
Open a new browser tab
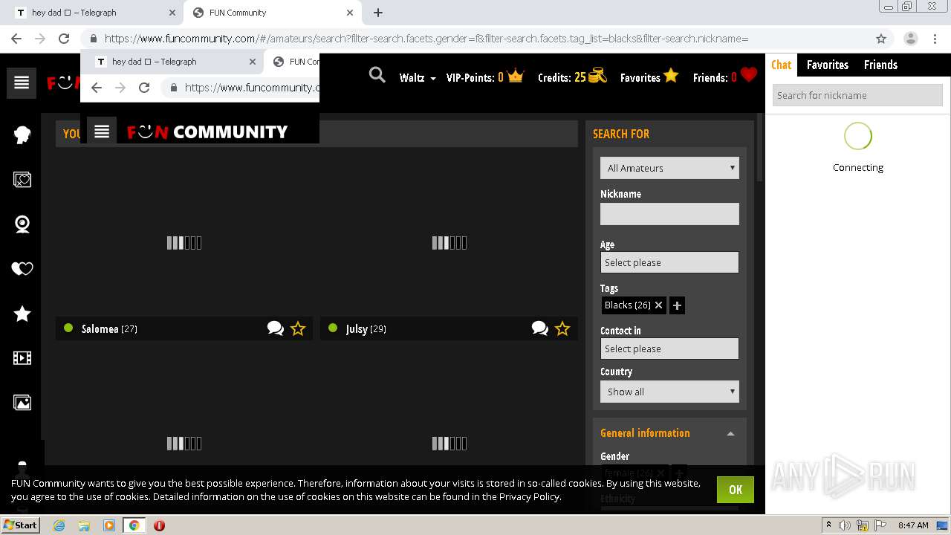pyautogui.click(x=378, y=13)
